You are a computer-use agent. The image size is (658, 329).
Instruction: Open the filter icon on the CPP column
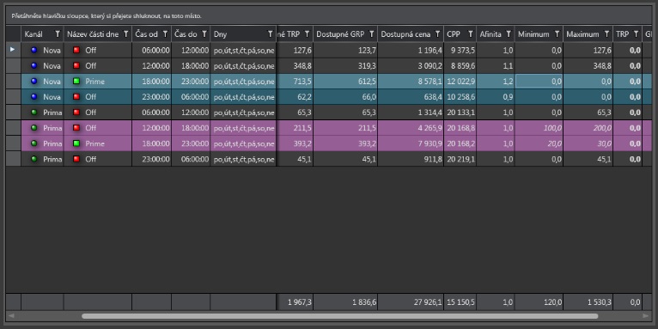471,34
